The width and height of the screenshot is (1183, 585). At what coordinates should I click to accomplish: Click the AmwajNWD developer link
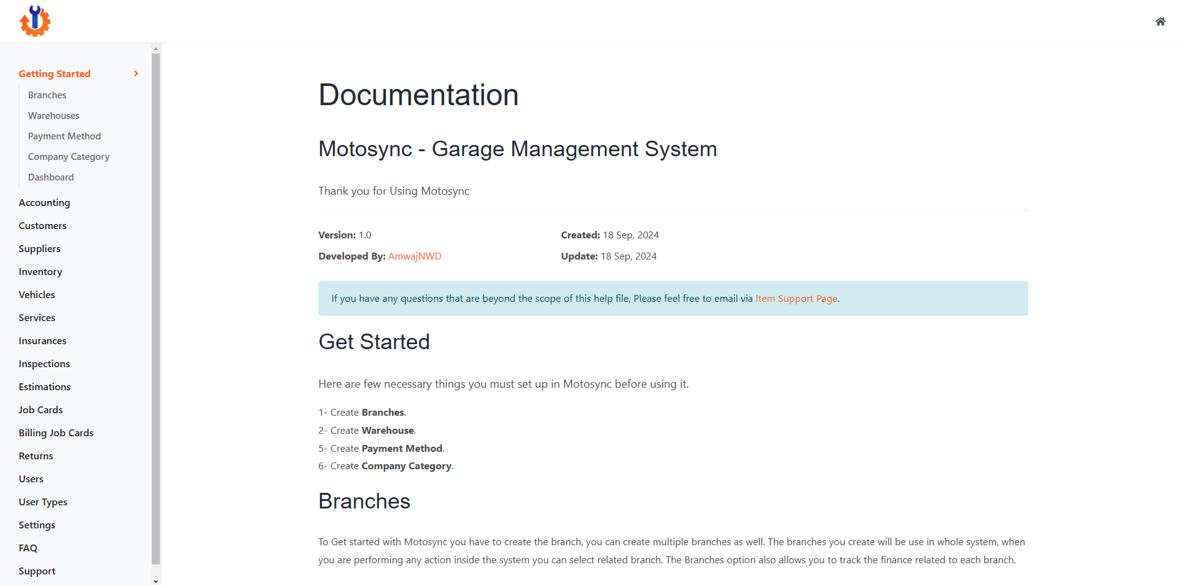click(x=414, y=256)
